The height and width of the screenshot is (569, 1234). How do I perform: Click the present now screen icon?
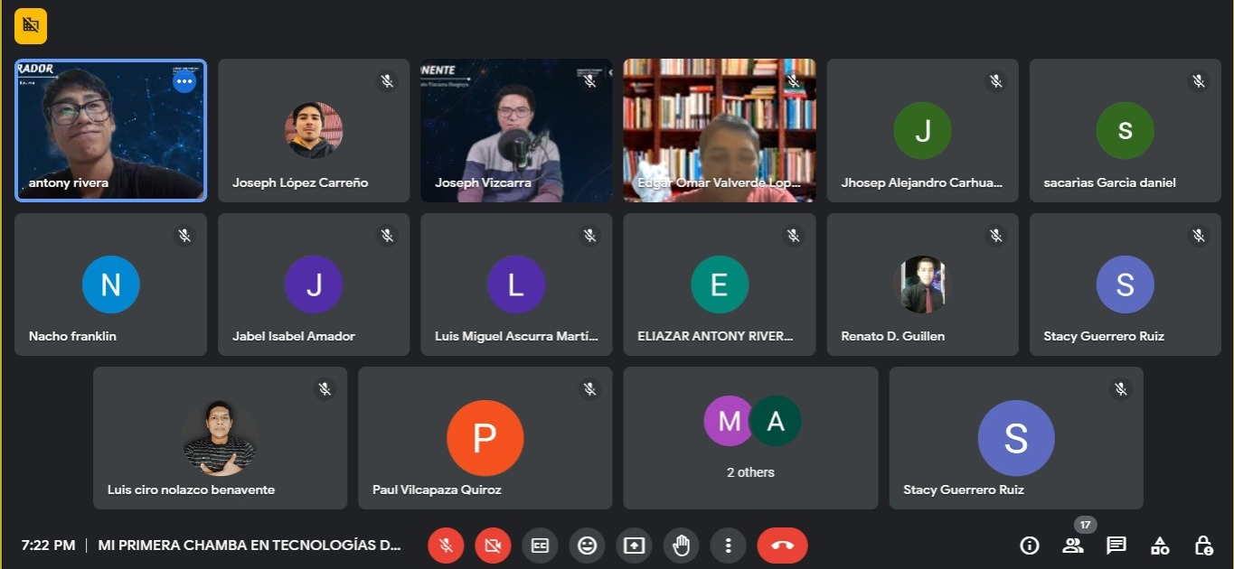click(x=635, y=546)
